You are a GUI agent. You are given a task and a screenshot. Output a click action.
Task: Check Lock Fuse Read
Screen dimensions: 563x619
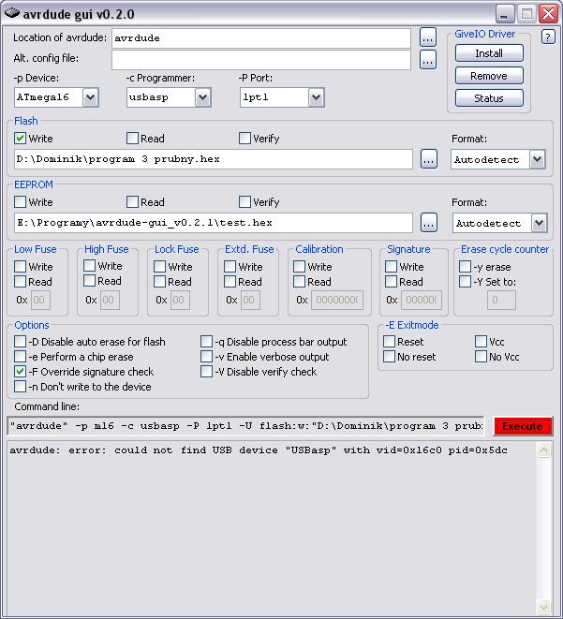160,282
